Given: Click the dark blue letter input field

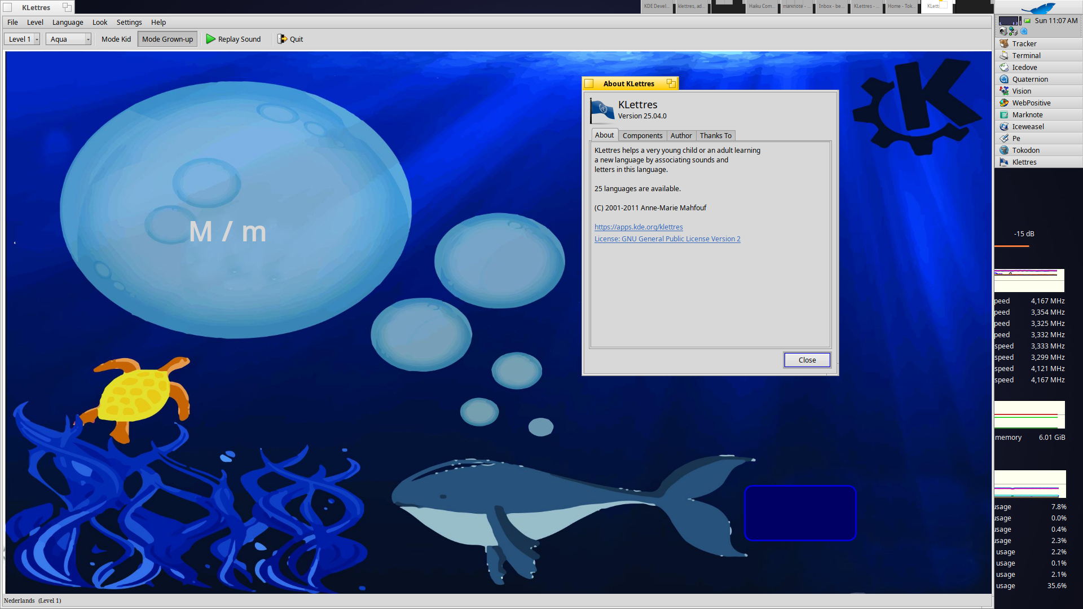Looking at the screenshot, I should 800,513.
